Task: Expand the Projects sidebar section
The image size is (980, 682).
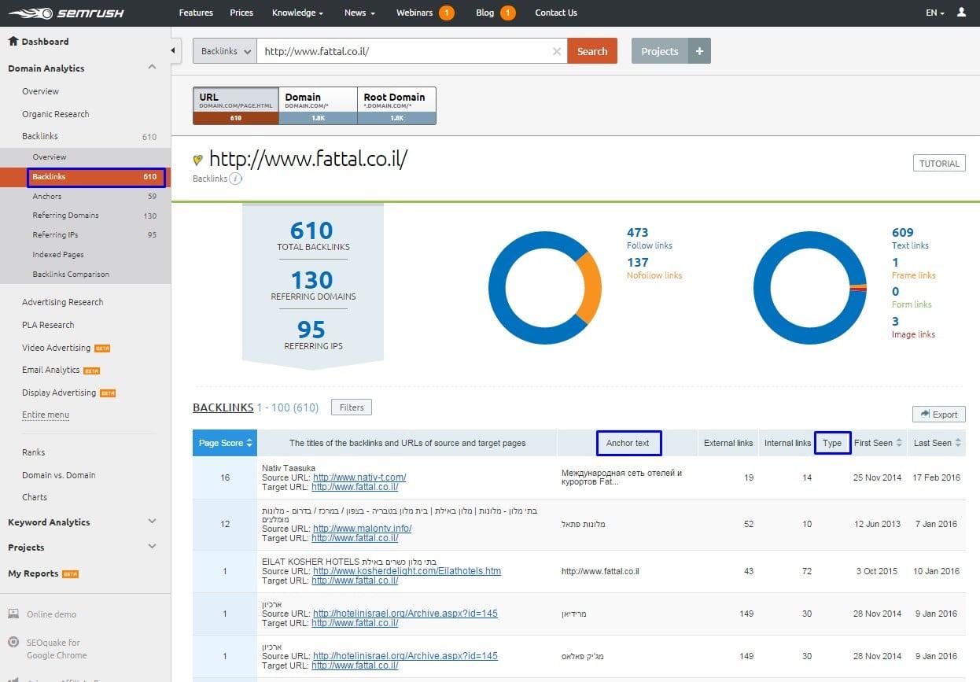Action: point(152,547)
